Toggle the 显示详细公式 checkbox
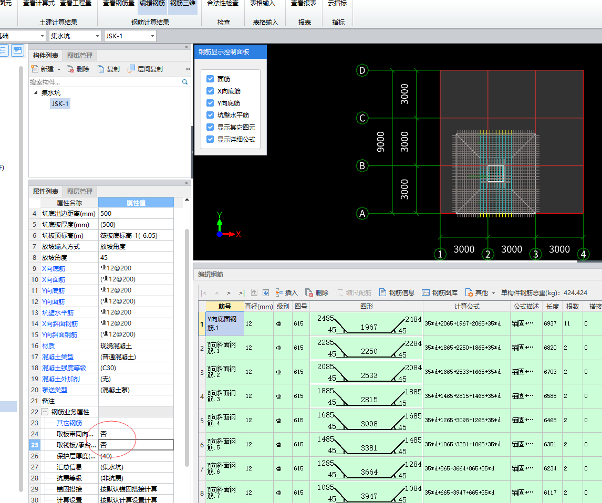The image size is (602, 503). pos(210,139)
